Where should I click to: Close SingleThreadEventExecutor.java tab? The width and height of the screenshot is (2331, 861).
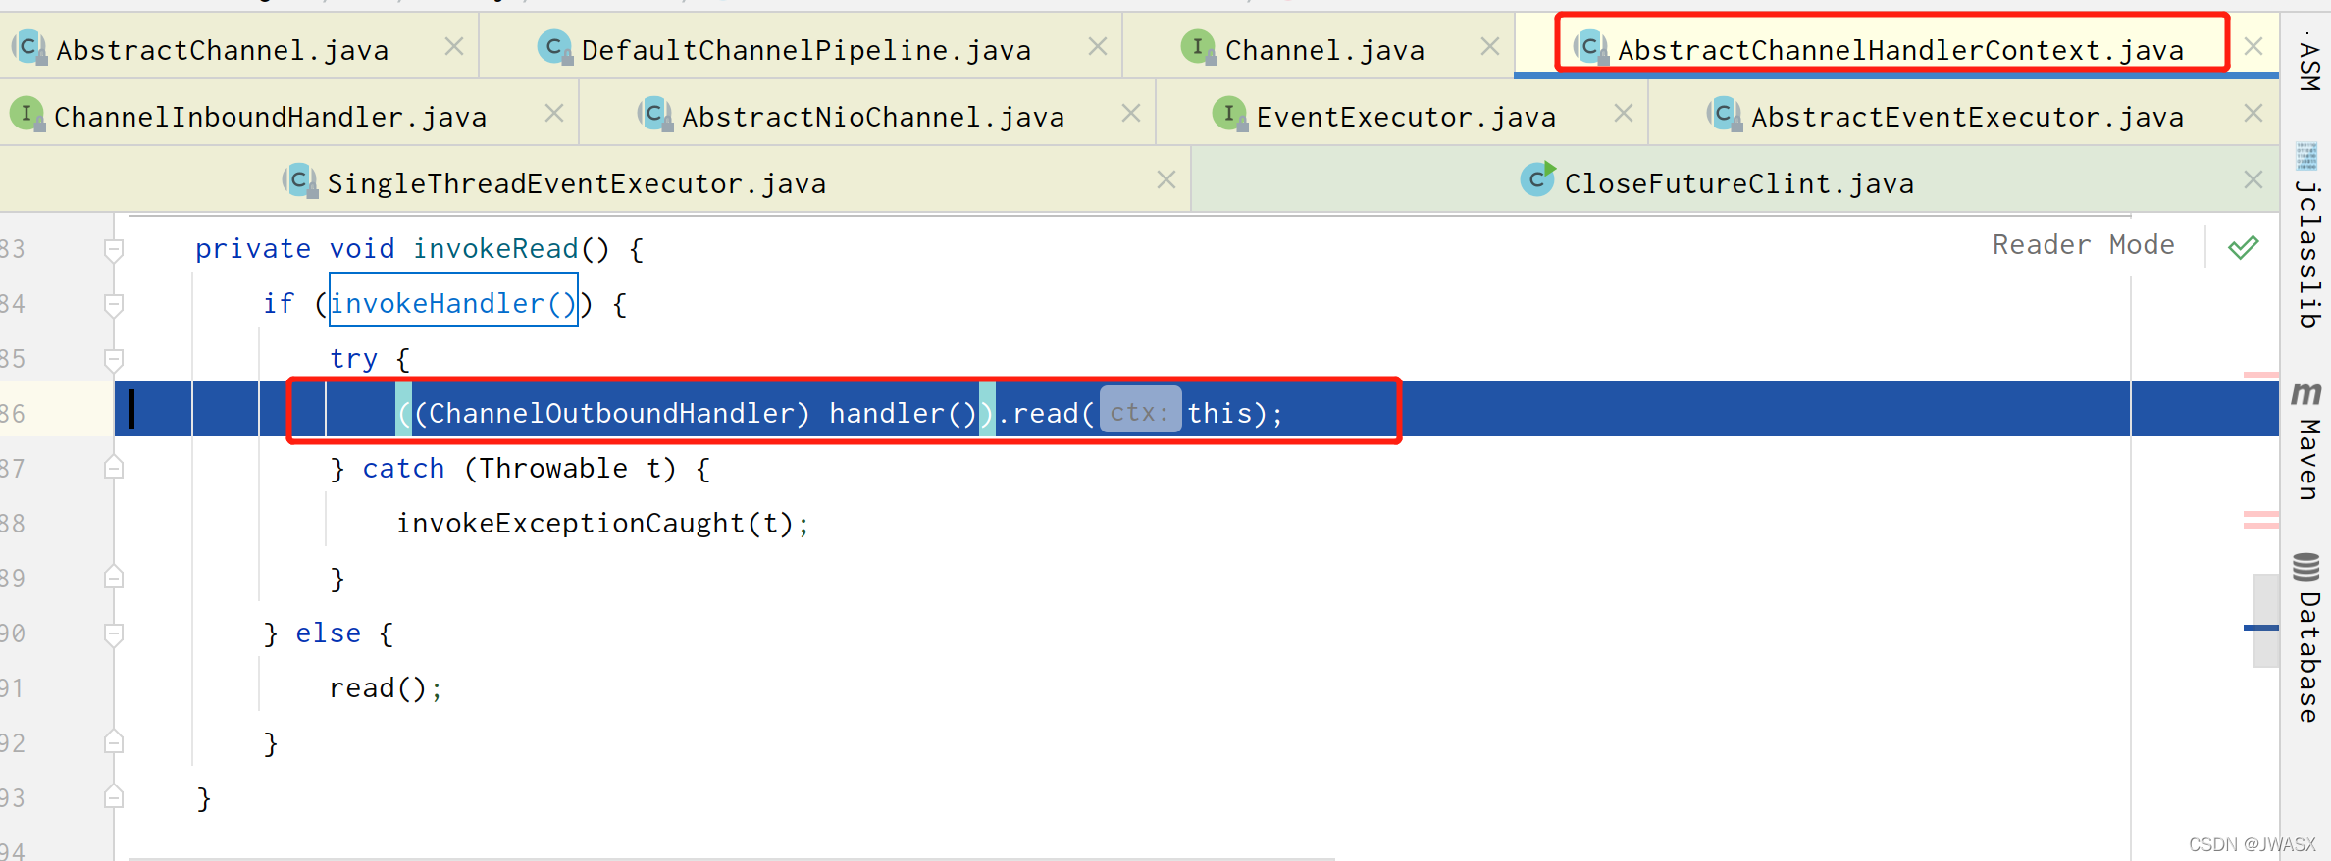click(x=1166, y=179)
